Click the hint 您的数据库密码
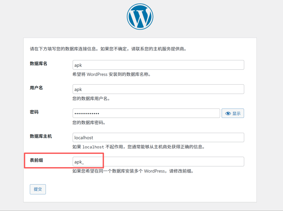The height and width of the screenshot is (211, 283). (x=89, y=123)
